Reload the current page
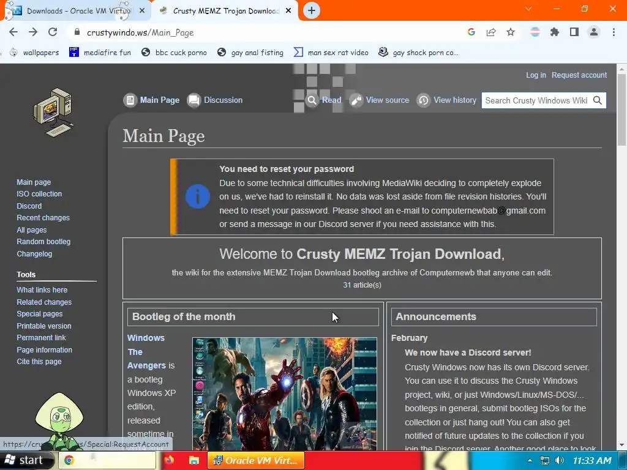This screenshot has height=470, width=627. [x=53, y=32]
